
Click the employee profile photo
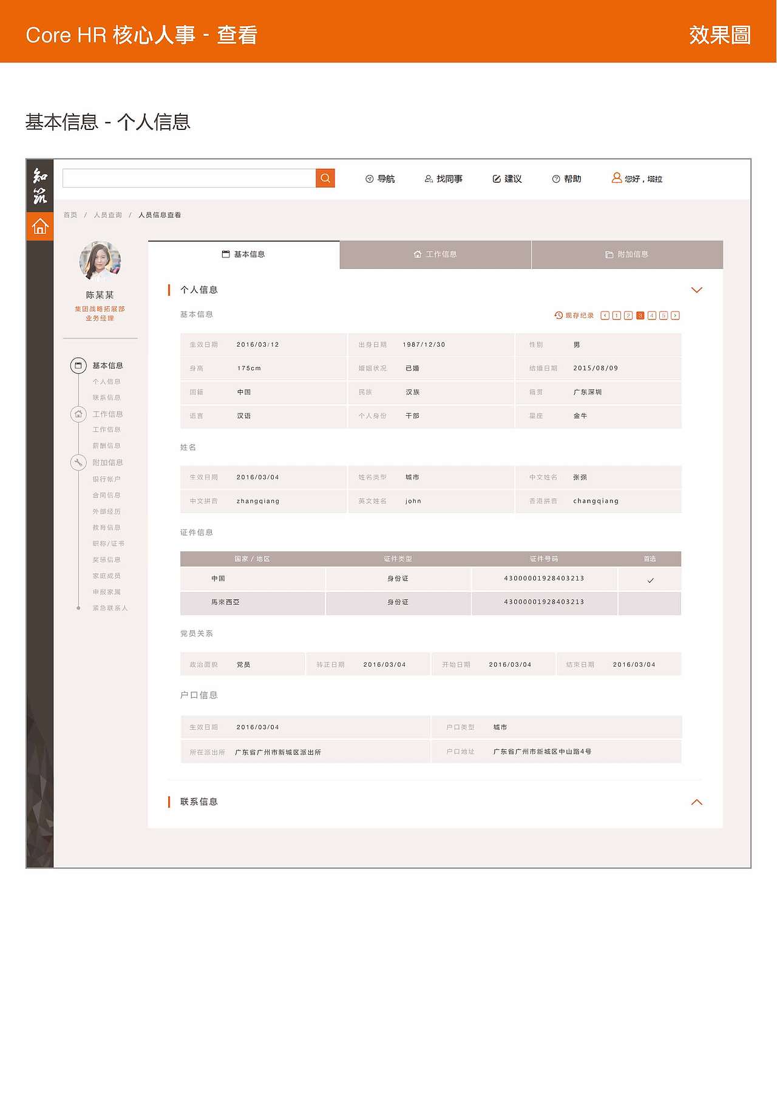[x=100, y=261]
